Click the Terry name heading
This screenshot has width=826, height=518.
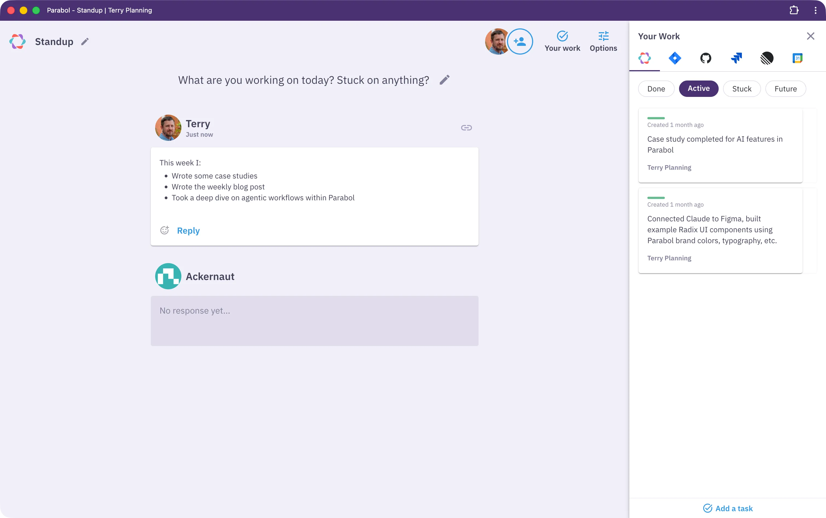[198, 124]
